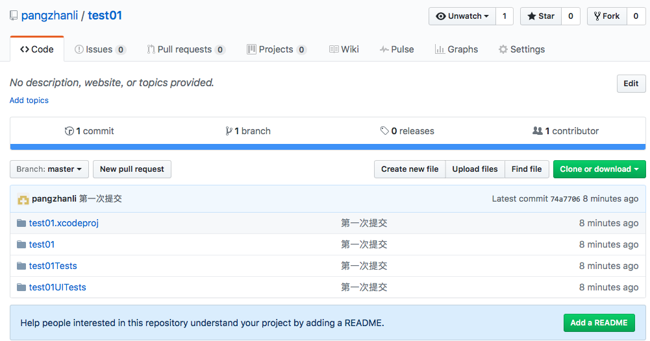Click the tag icon next to 0 releases
This screenshot has width=650, height=341.
click(384, 131)
